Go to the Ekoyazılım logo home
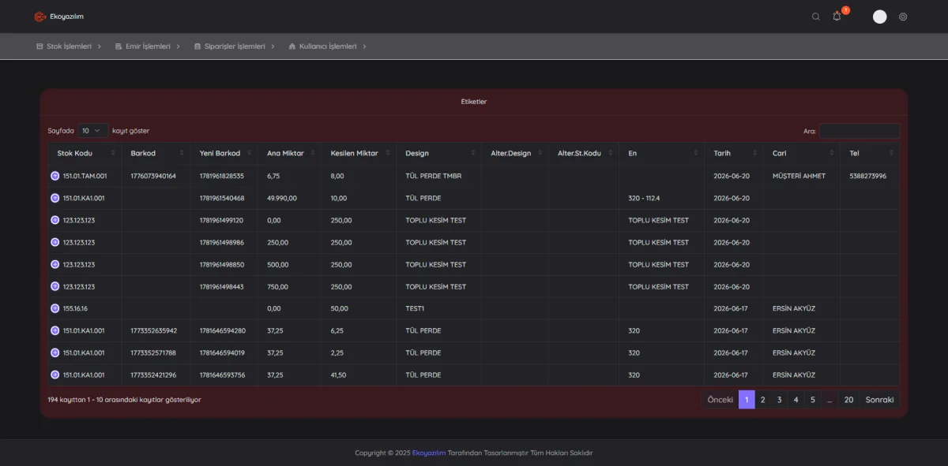This screenshot has width=948, height=466. [x=59, y=17]
